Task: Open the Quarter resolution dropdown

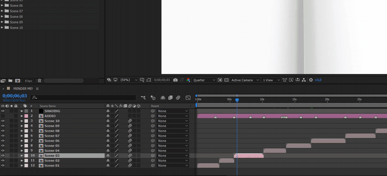Action: (x=204, y=80)
